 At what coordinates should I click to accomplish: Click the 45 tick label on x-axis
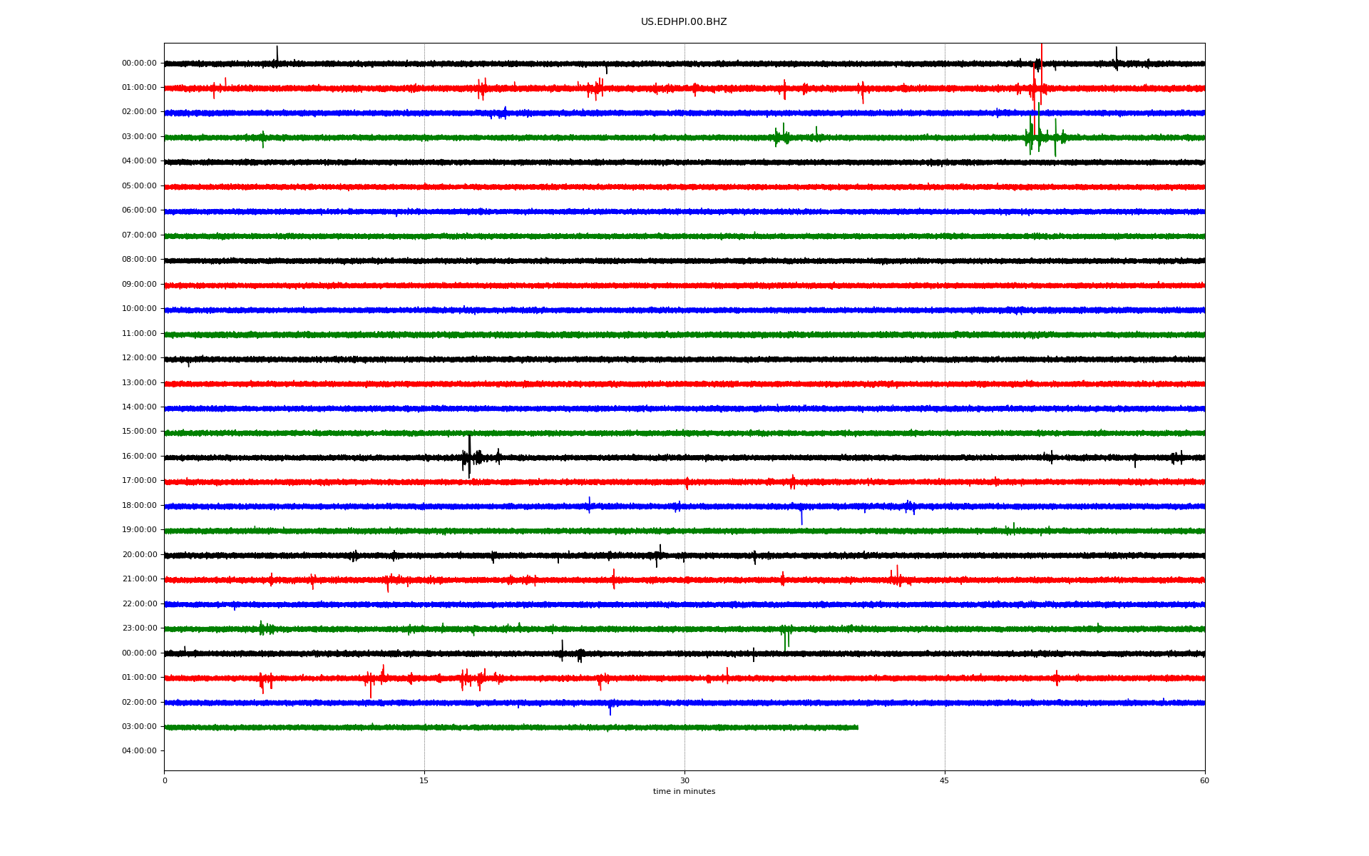click(x=944, y=780)
